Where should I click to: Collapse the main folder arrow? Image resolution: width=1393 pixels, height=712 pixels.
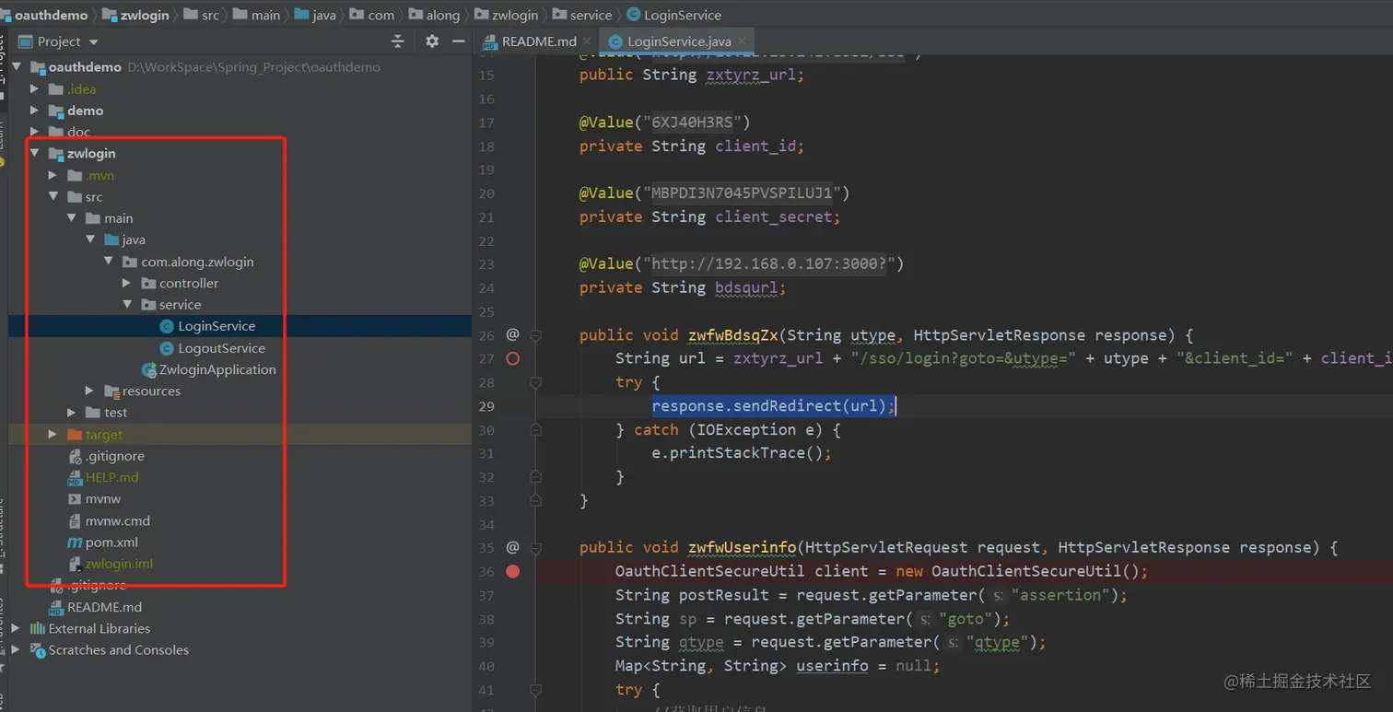pos(72,218)
